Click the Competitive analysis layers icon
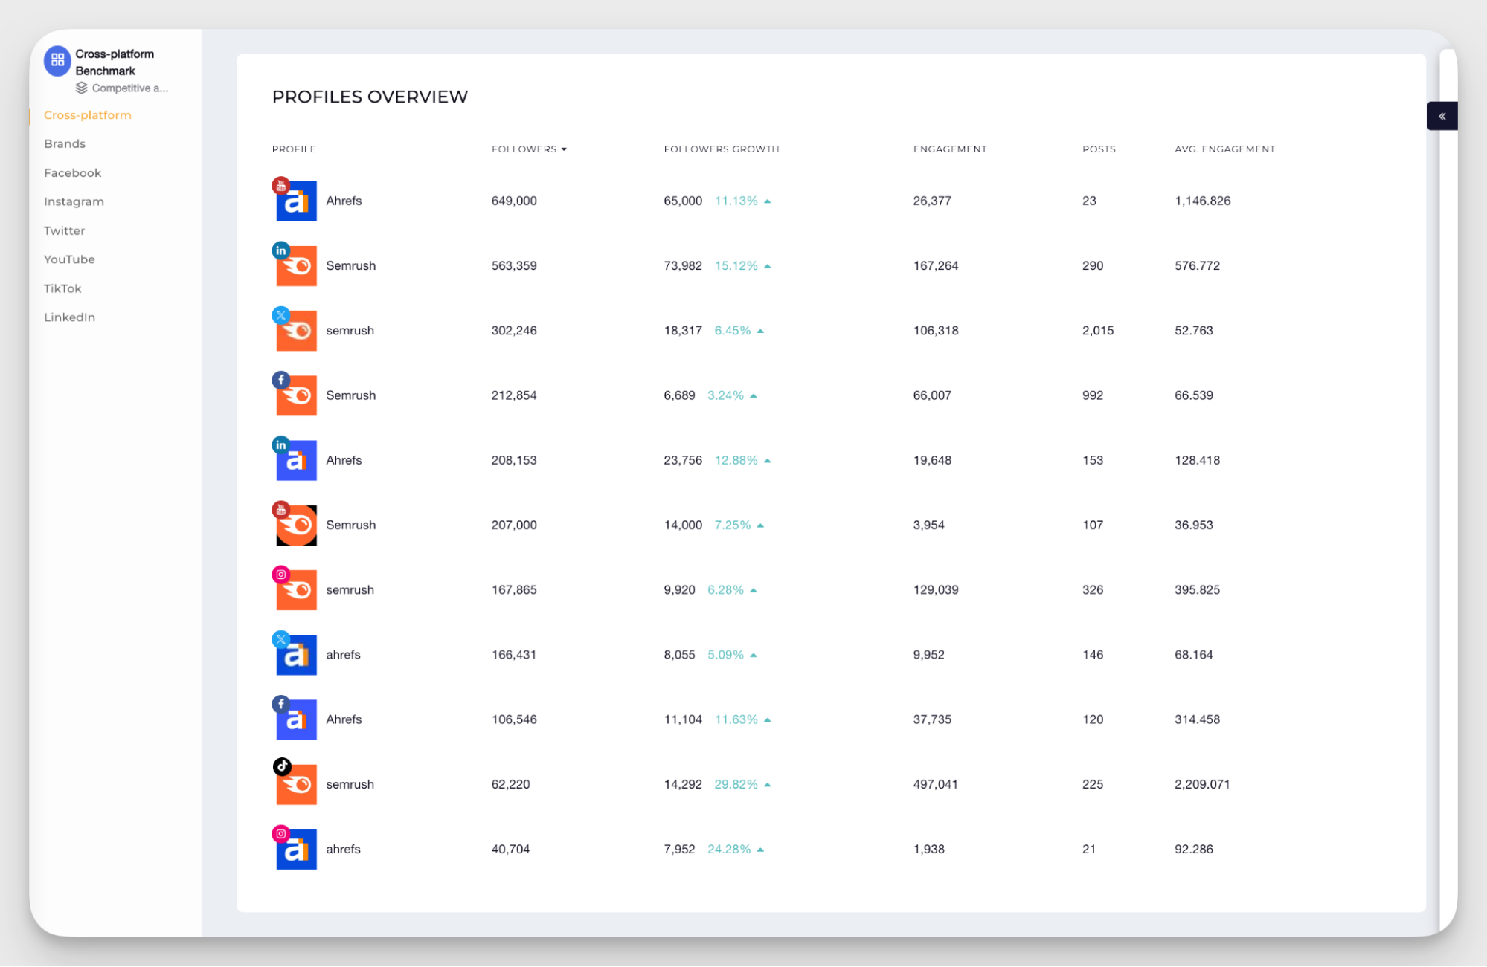Viewport: 1487px width, 967px height. (80, 88)
